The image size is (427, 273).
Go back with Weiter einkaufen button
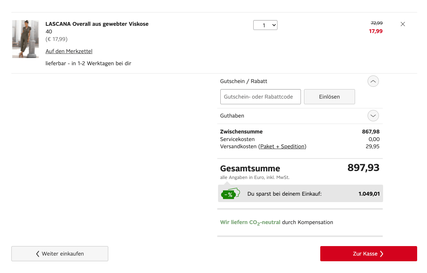[60, 254]
